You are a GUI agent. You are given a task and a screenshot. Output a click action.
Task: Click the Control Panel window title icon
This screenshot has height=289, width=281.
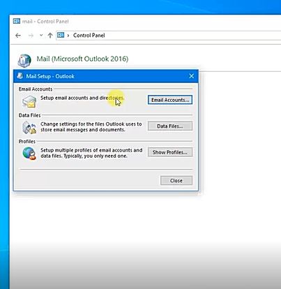[x=17, y=22]
